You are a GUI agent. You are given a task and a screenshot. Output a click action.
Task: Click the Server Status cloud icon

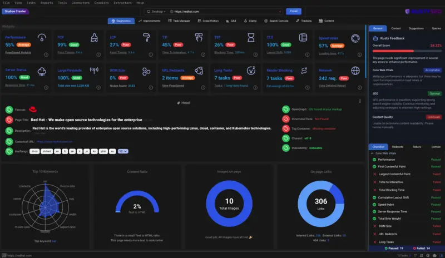pyautogui.click(x=42, y=71)
